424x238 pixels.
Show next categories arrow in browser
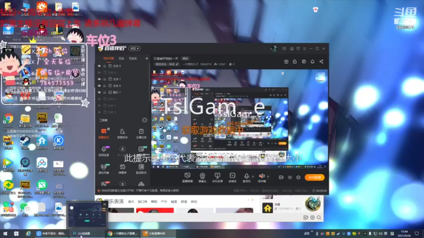(x=253, y=200)
